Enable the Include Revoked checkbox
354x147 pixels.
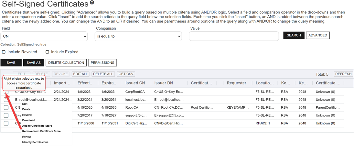(4, 52)
